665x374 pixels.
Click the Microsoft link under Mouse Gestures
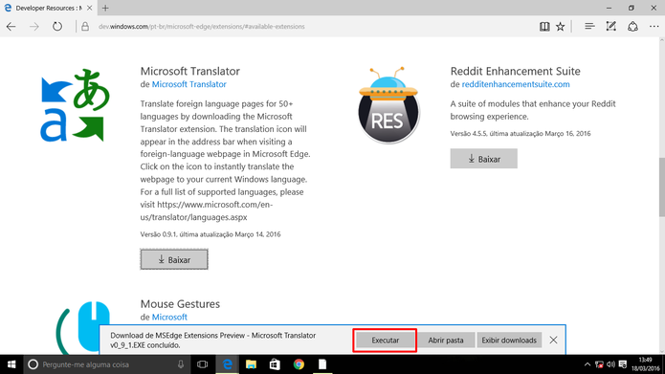[x=169, y=317]
